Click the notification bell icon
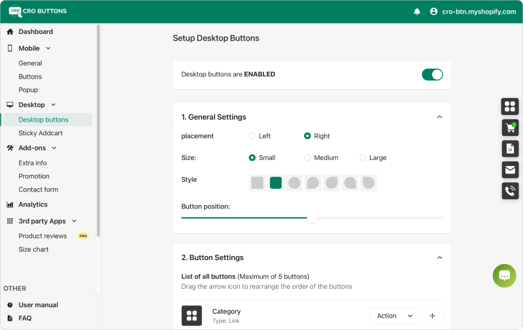523x330 pixels. [x=417, y=11]
